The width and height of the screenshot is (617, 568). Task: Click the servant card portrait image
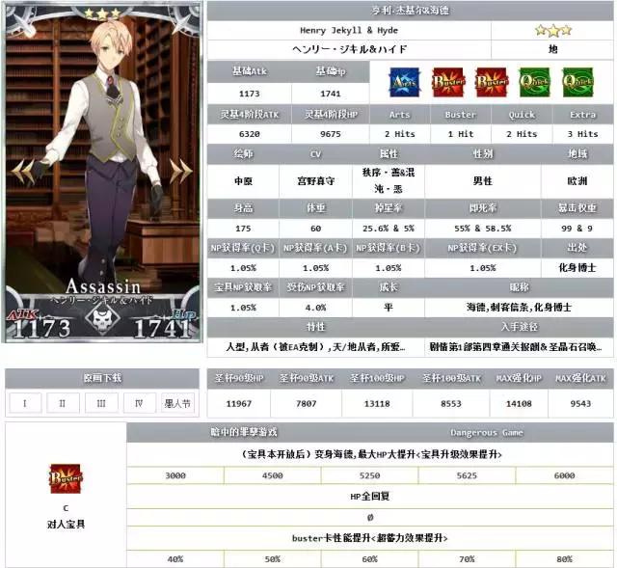point(102,172)
